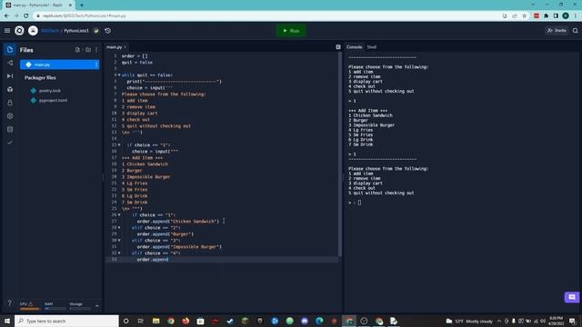This screenshot has width=582, height=327.
Task: Click the Replit logo
Action: click(19, 31)
